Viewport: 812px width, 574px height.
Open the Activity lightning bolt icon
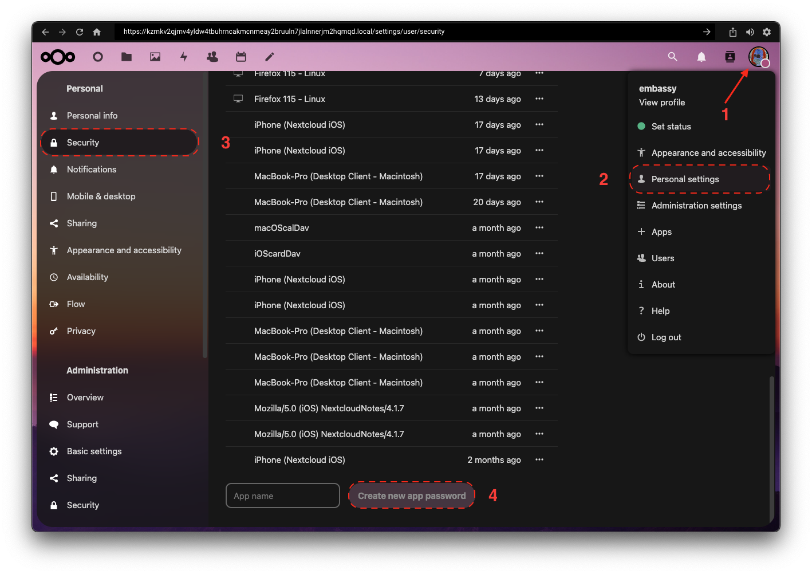point(184,57)
